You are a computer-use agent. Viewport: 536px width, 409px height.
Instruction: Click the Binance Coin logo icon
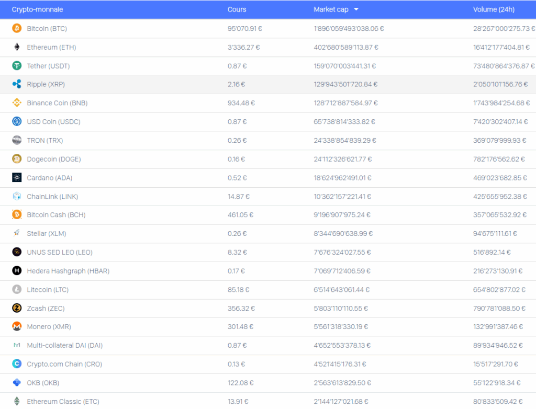[17, 103]
